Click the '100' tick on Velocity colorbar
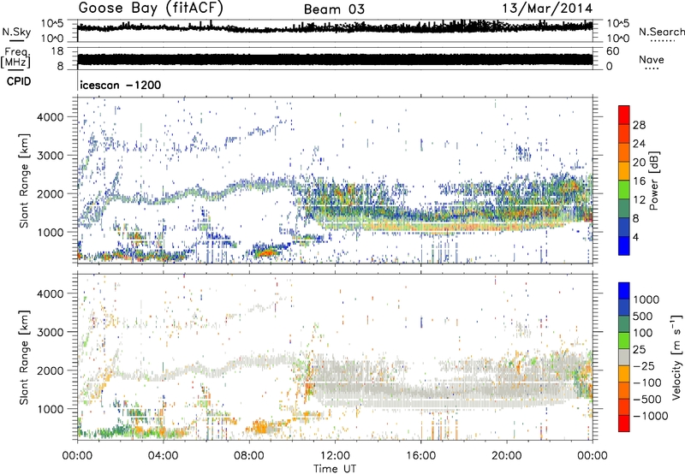 tap(643, 333)
